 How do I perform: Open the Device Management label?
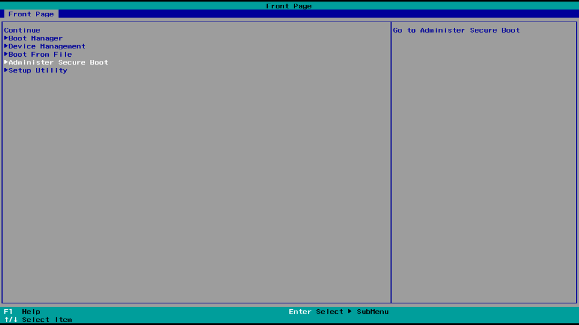pyautogui.click(x=47, y=46)
